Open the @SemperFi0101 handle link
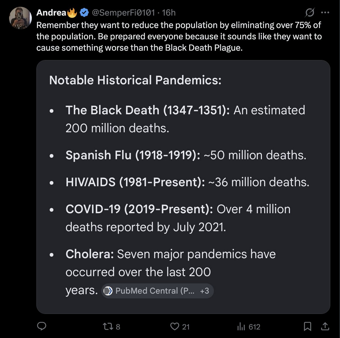Image resolution: width=340 pixels, height=338 pixels. [123, 12]
